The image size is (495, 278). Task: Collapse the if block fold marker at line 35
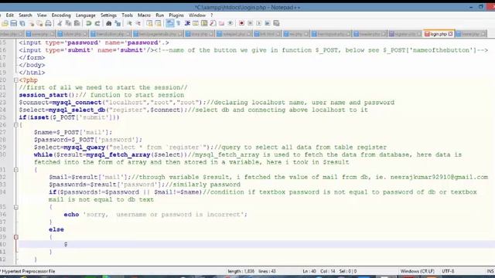pyautogui.click(x=15, y=207)
